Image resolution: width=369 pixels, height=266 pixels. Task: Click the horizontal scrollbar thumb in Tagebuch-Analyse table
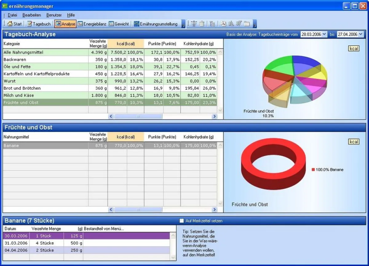click(138, 117)
